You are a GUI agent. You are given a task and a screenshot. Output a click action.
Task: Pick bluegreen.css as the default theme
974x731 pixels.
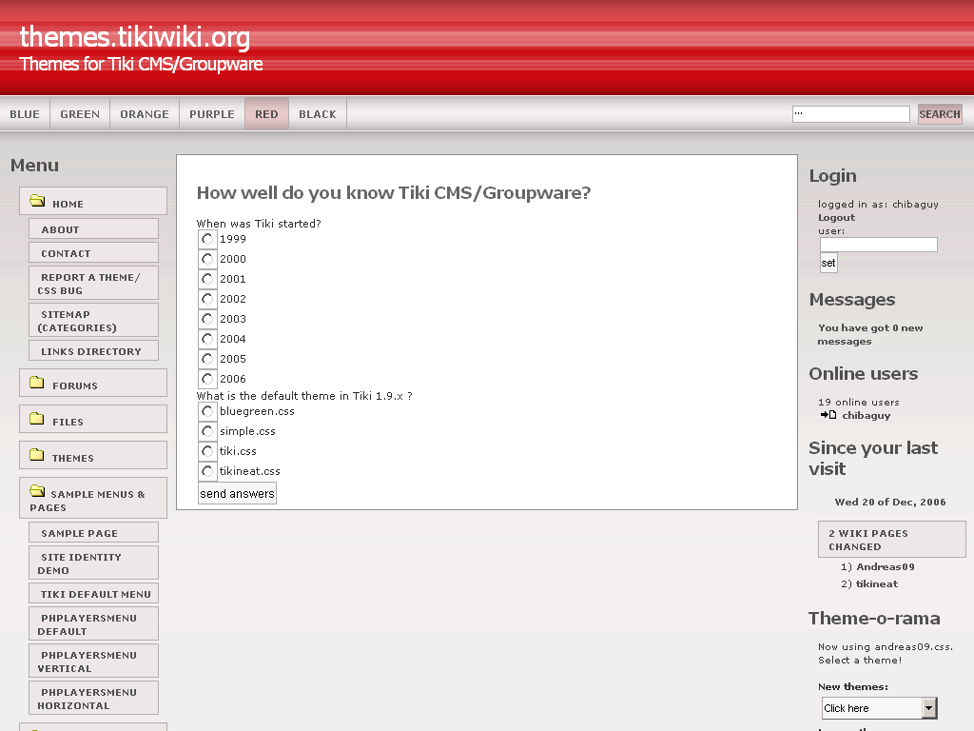tap(207, 411)
